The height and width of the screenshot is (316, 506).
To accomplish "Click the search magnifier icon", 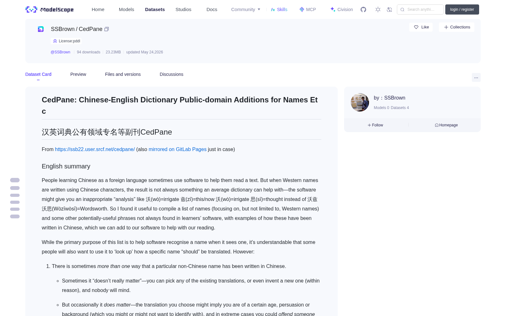I will point(402,9).
